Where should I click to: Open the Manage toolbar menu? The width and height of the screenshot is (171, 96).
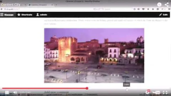[x=7, y=15]
